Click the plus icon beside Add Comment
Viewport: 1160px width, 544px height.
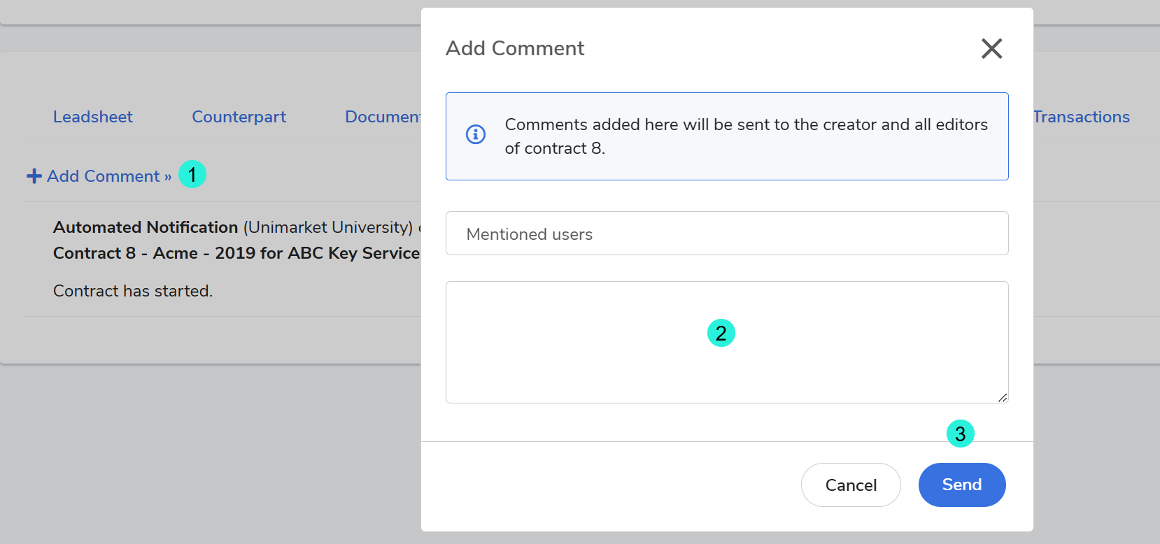34,176
